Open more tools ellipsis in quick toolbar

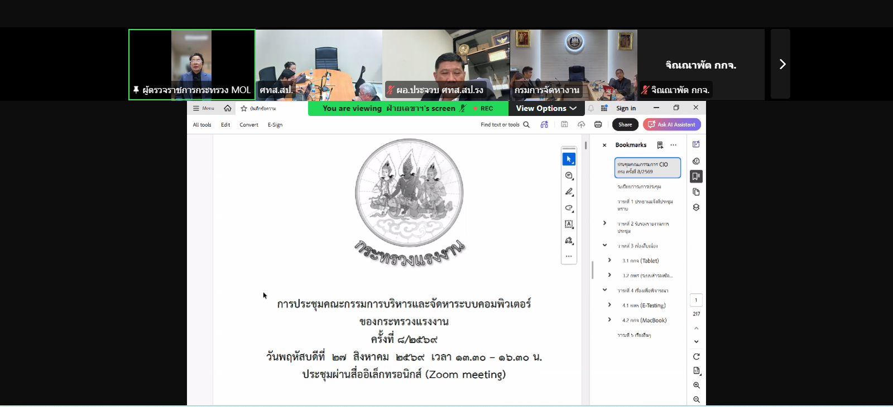point(569,256)
